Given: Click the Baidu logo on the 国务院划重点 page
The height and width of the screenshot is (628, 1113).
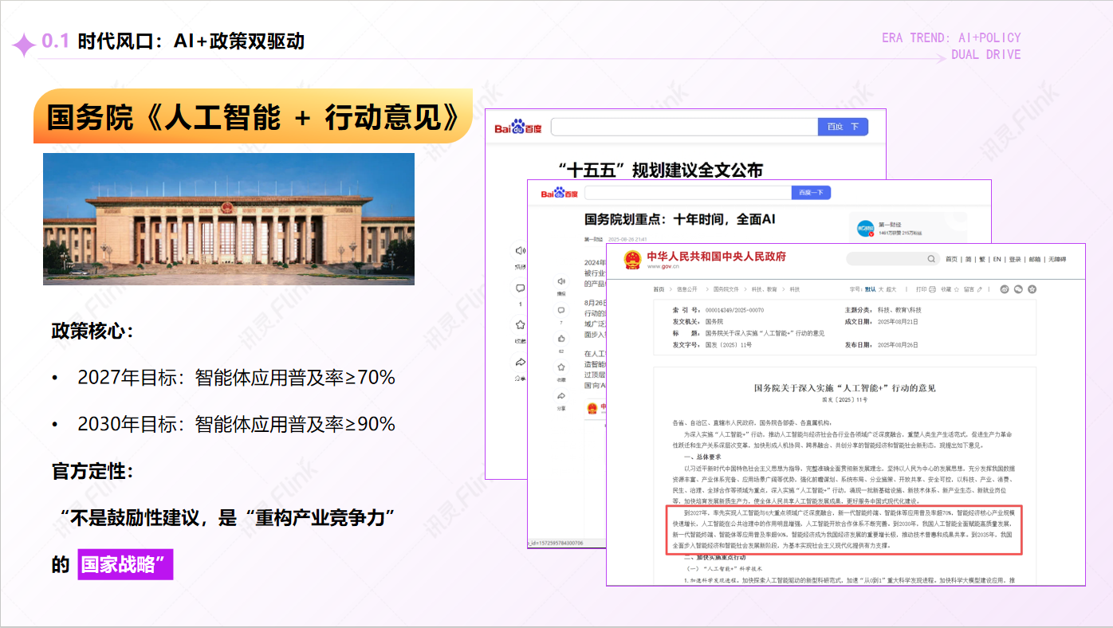Looking at the screenshot, I should click(x=558, y=193).
